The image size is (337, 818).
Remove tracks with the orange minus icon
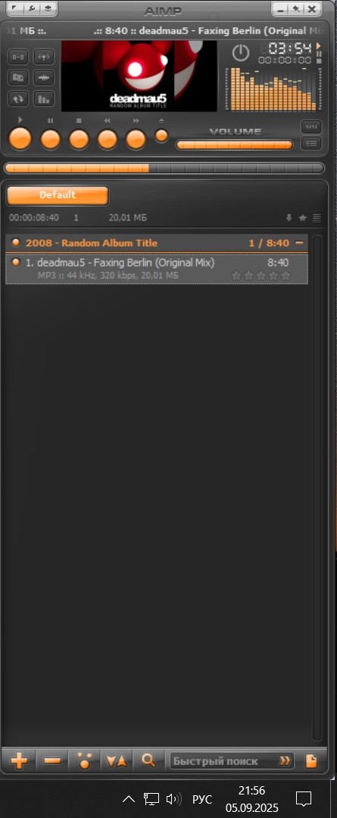(52, 761)
